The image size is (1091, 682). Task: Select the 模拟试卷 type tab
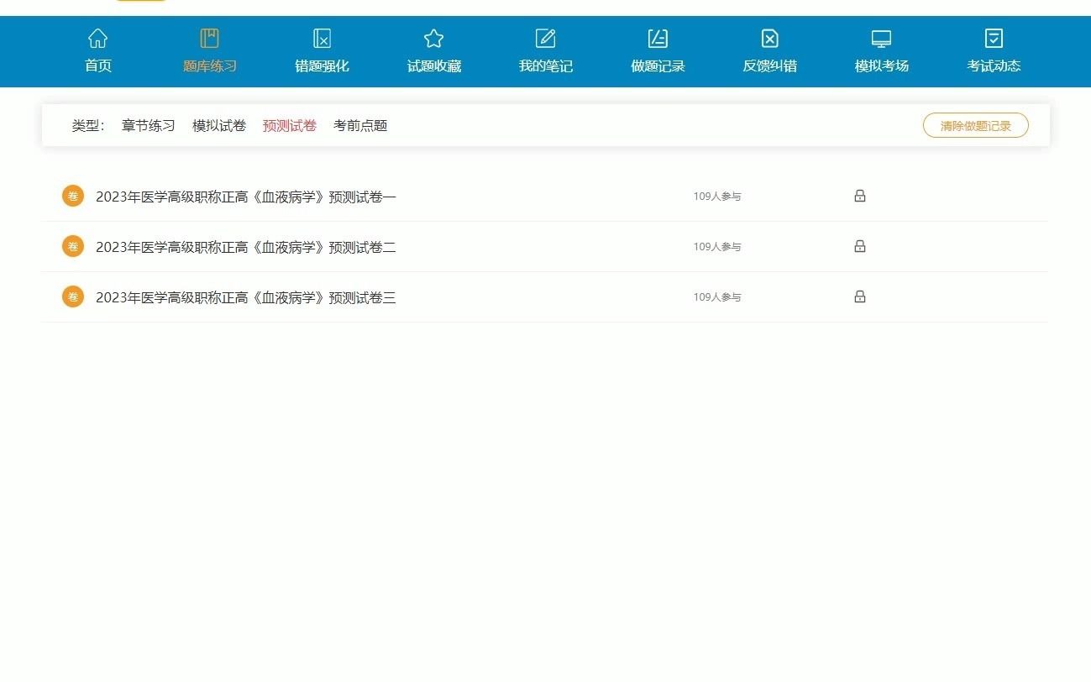(x=219, y=126)
